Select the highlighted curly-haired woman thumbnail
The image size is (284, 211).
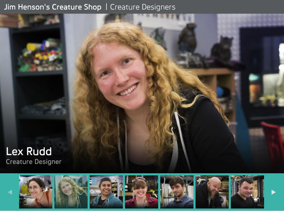pos(71,192)
